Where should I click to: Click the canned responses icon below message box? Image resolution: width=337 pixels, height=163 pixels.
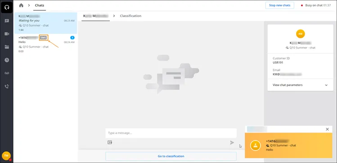110,142
